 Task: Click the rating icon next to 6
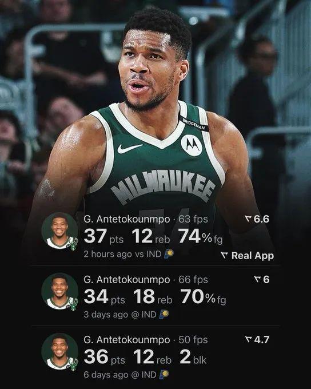coord(257,279)
